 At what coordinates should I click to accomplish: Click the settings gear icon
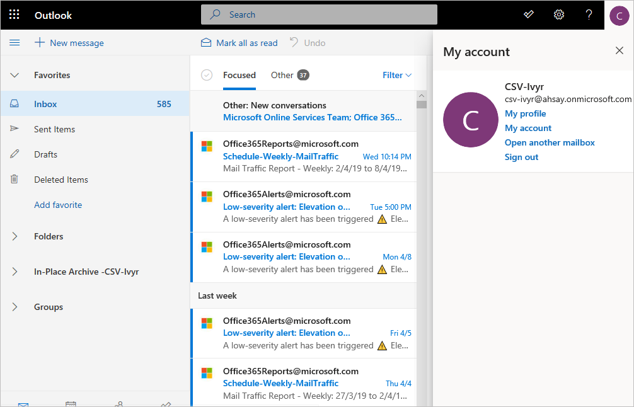click(558, 14)
